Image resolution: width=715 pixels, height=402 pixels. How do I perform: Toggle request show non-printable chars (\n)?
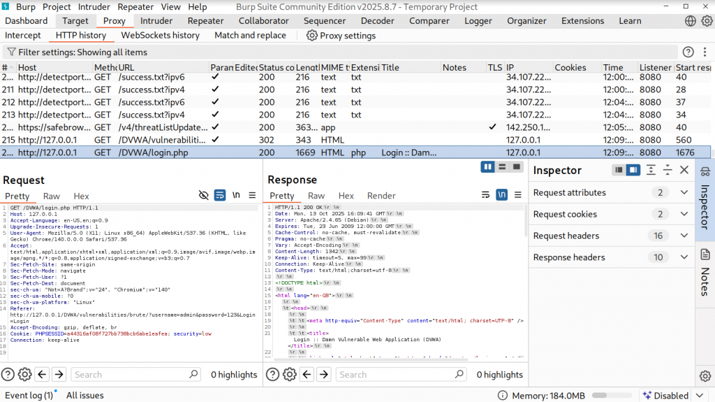(236, 195)
